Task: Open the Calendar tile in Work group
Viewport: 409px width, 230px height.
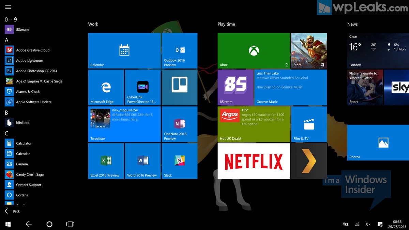Action: coord(124,51)
